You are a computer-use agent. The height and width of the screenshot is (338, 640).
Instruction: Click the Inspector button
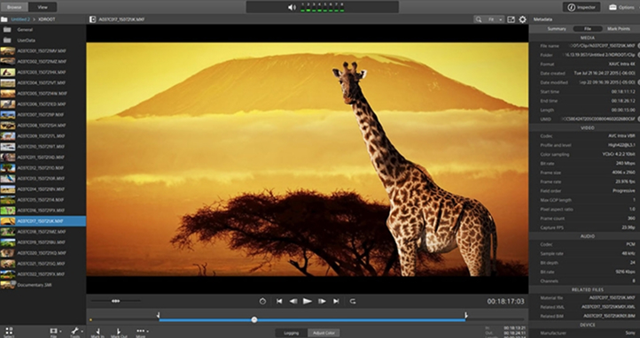[581, 7]
